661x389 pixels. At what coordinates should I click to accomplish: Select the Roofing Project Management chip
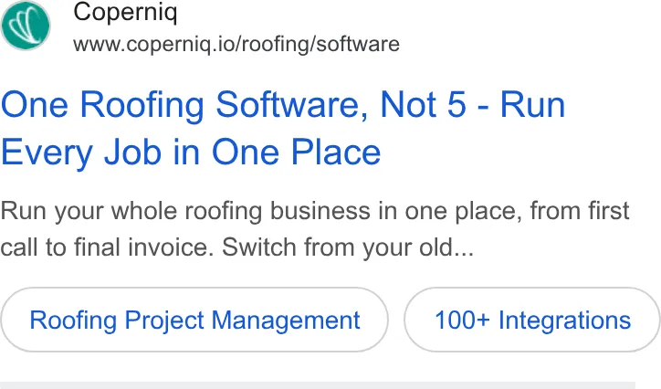(194, 320)
